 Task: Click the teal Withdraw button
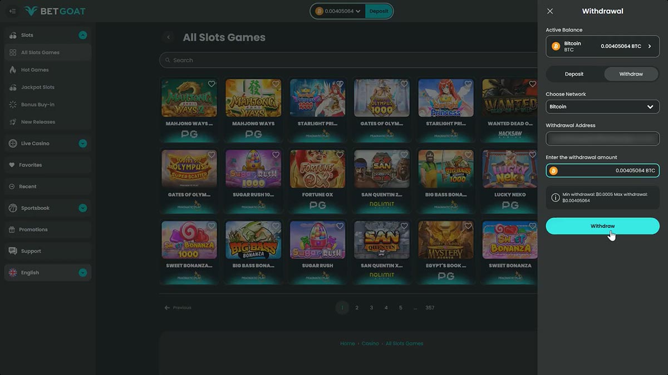602,226
